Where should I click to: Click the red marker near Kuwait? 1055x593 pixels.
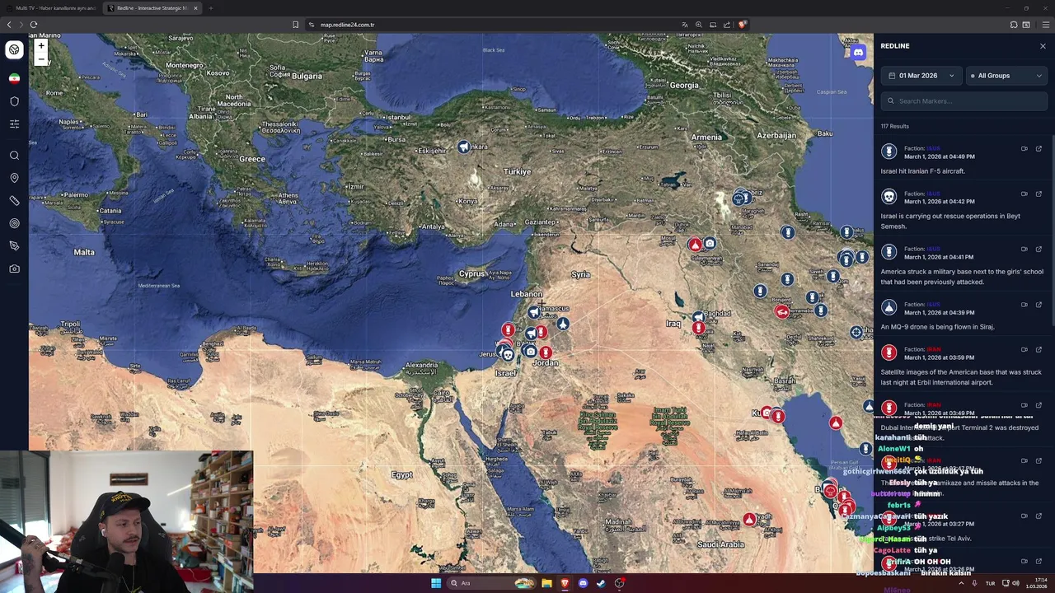pyautogui.click(x=777, y=417)
